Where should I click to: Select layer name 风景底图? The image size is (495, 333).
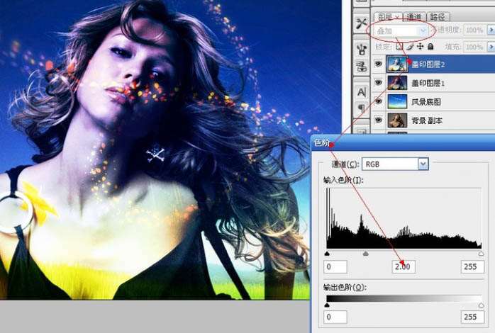[426, 102]
